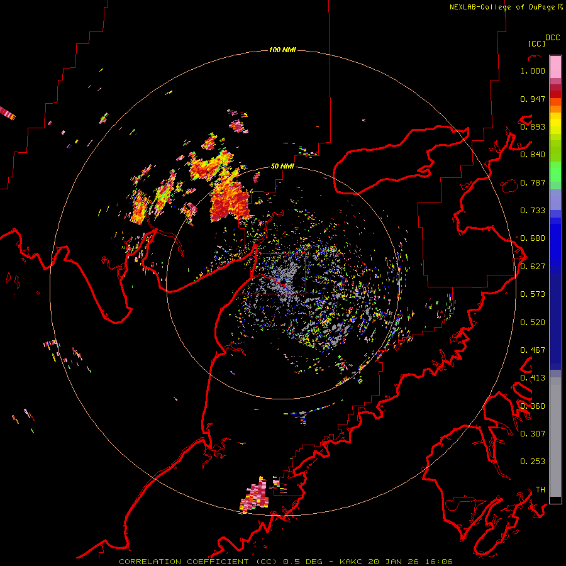Viewport: 566px width, 566px height.
Task: Click the [CC] legend title
Action: (x=536, y=43)
